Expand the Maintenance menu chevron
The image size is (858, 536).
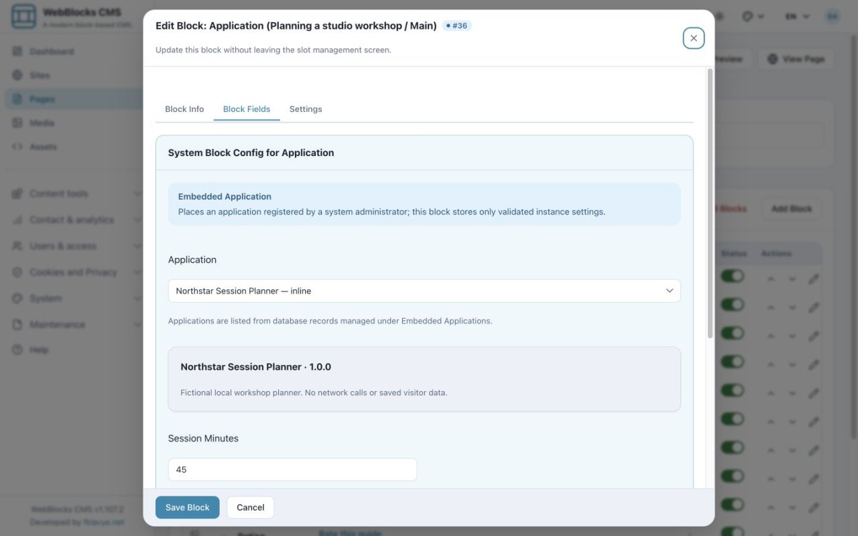(137, 324)
